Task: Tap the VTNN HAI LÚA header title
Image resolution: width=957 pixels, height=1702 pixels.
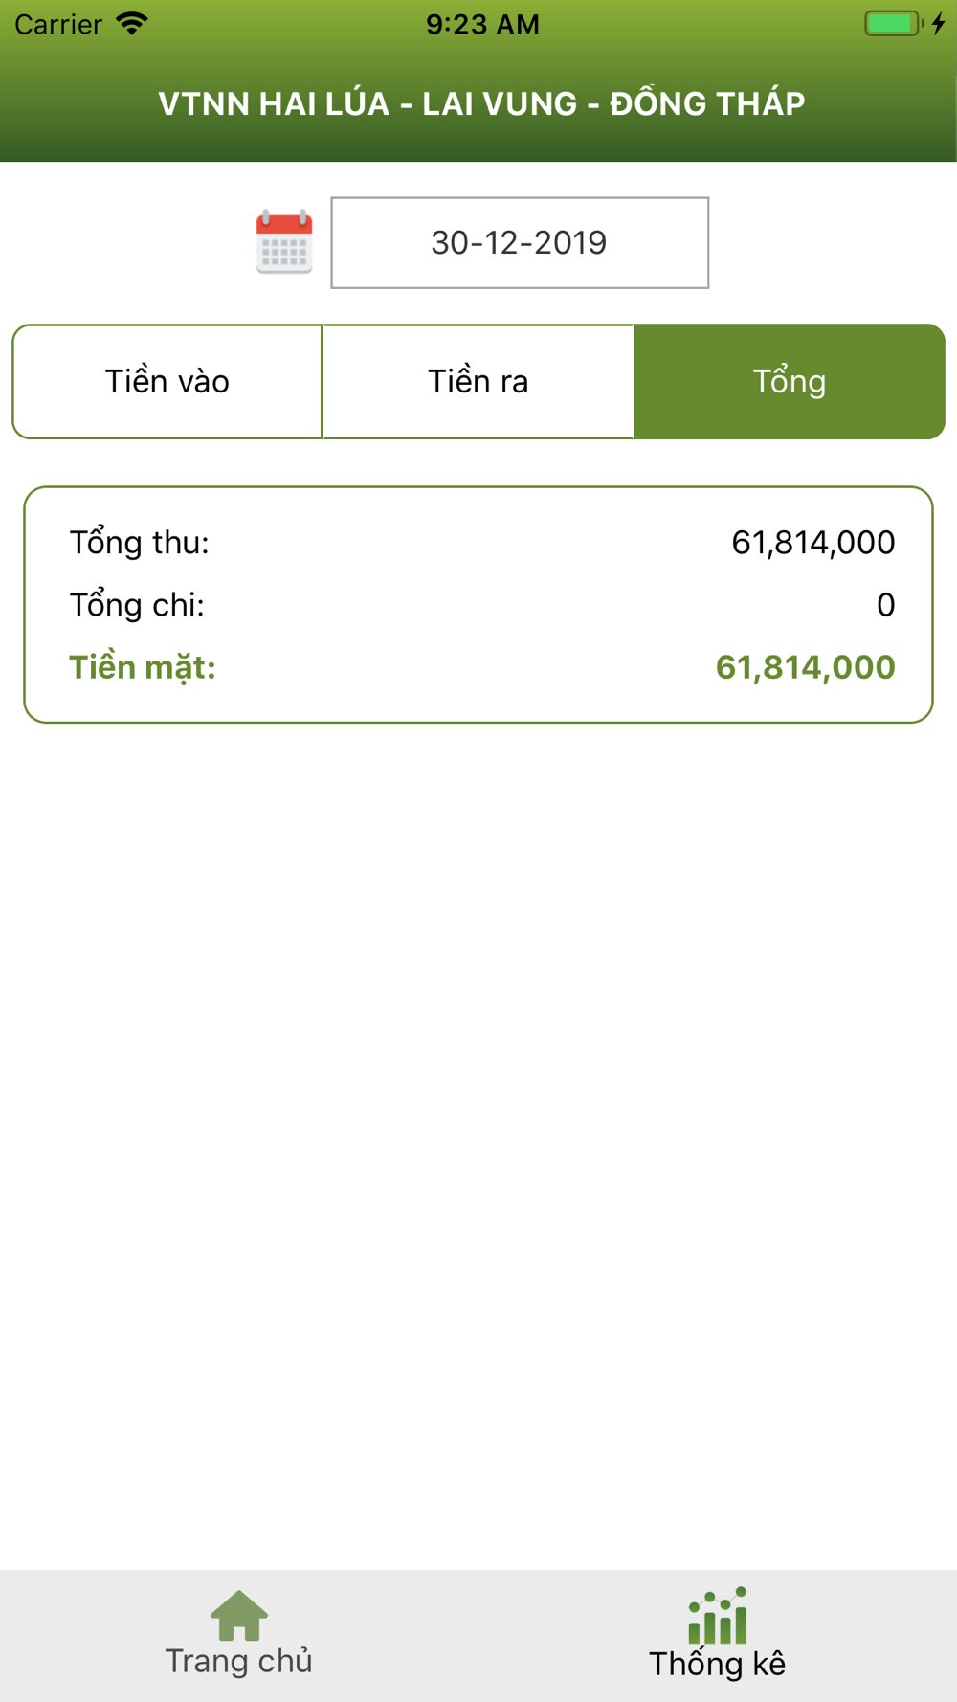Action: click(481, 103)
